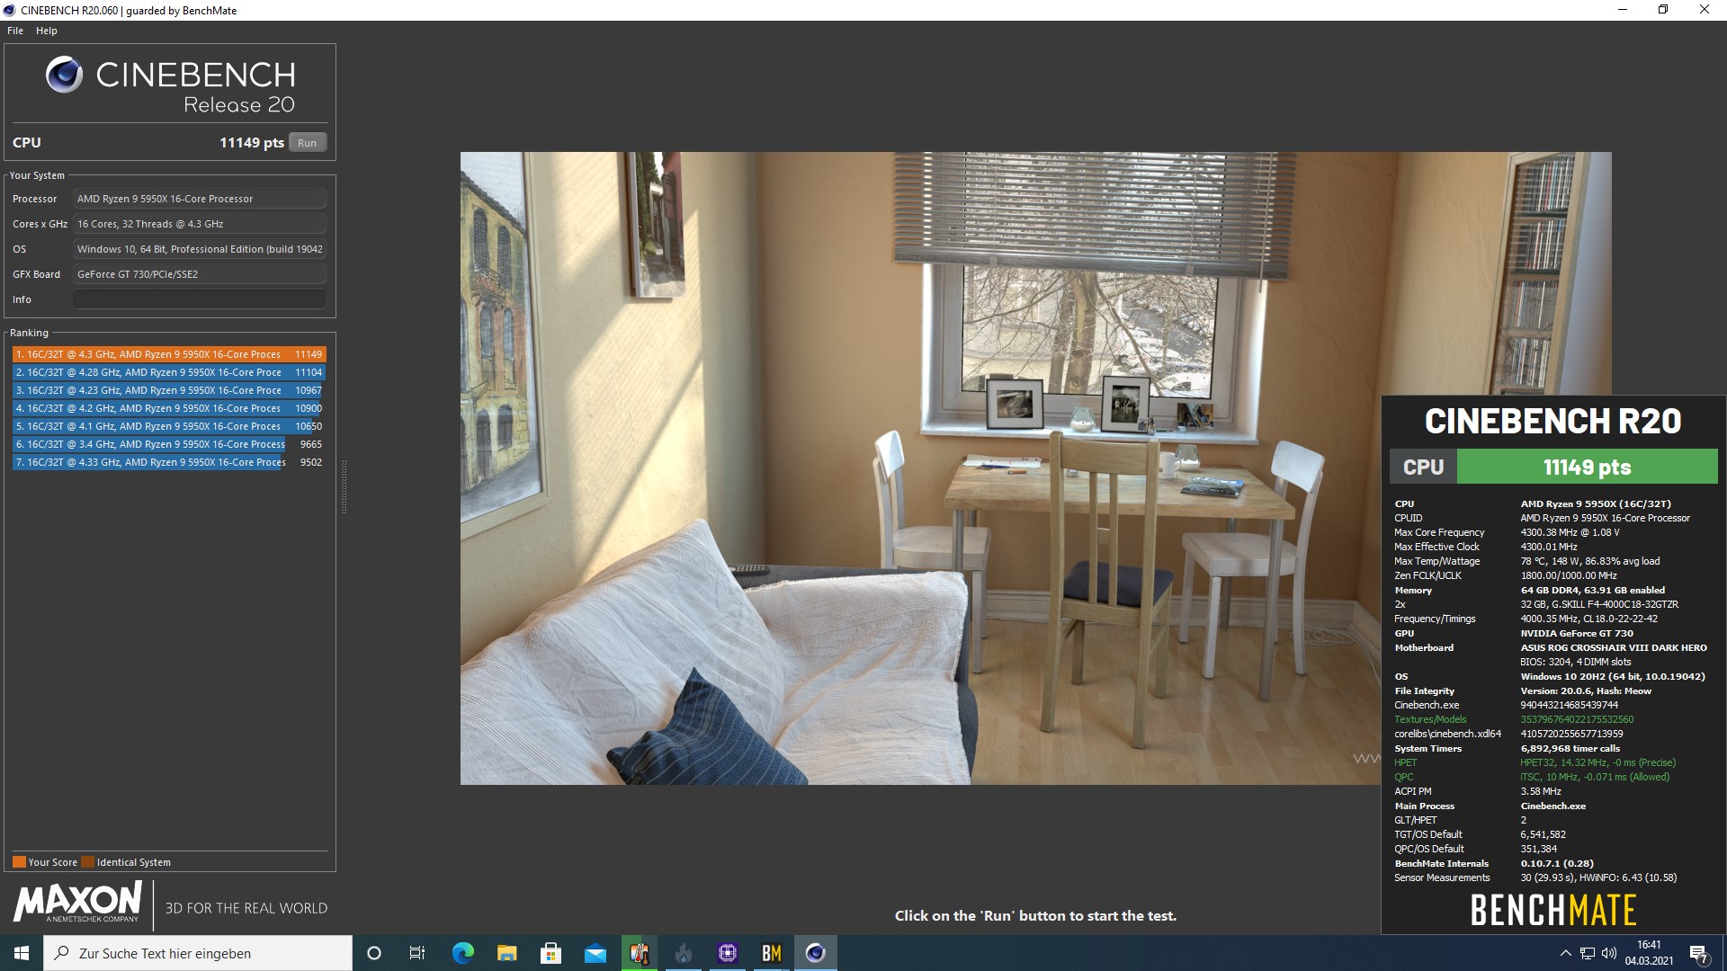Open the clock showing 16:41
Screen dimensions: 1727x971
[x=1649, y=953]
